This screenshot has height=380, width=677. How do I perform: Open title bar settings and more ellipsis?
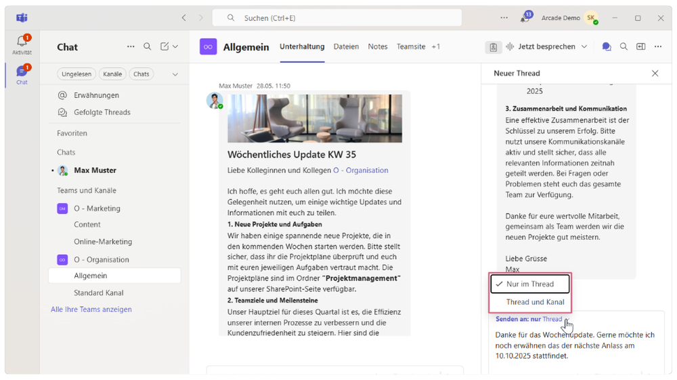tap(504, 18)
